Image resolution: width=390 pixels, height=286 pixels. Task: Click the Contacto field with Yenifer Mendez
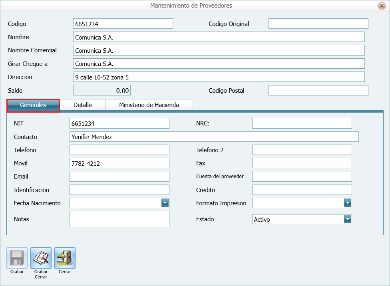(x=214, y=137)
